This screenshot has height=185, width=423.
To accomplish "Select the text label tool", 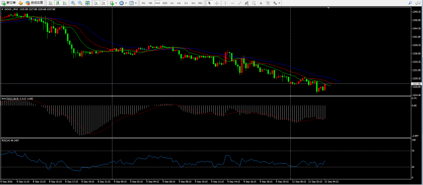I will [x=267, y=3].
